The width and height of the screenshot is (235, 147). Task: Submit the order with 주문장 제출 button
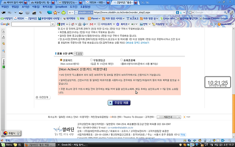(119, 103)
